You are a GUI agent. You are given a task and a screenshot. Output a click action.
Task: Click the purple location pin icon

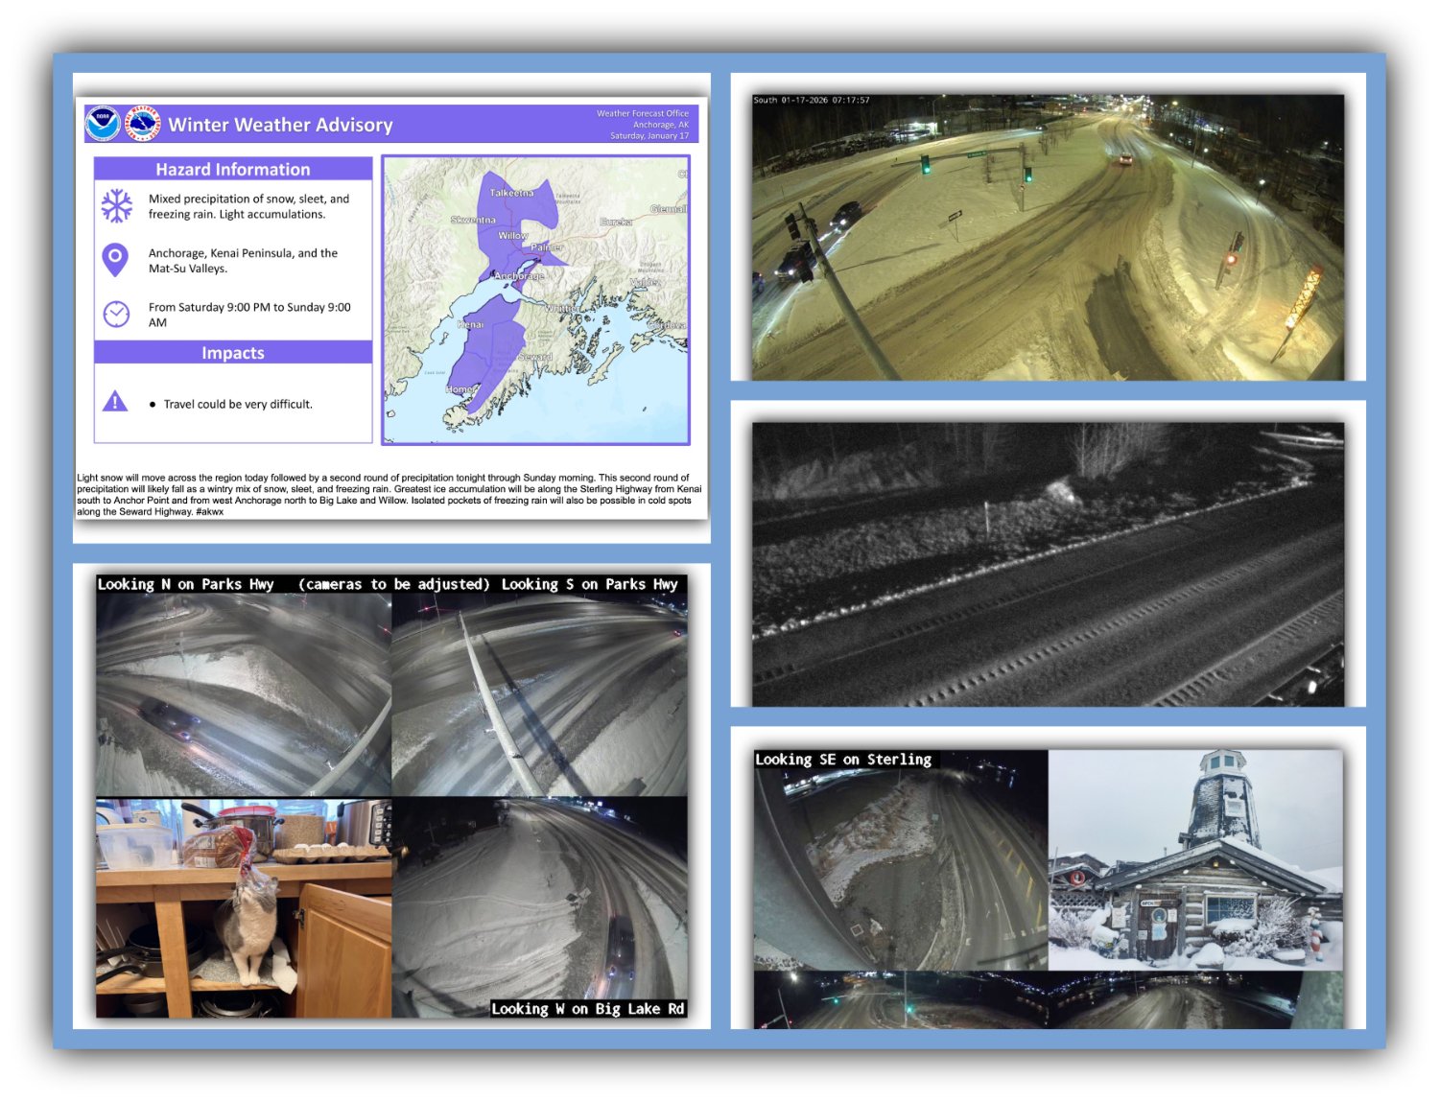coord(115,259)
